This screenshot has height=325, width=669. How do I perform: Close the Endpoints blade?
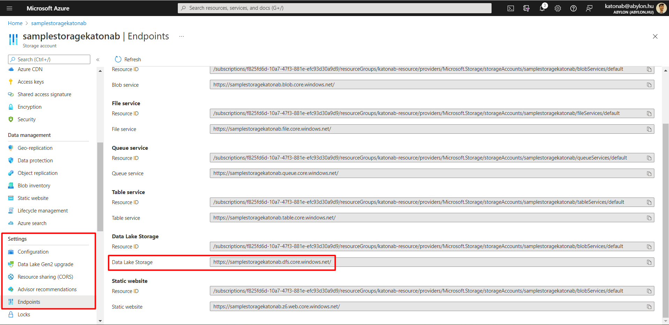[x=655, y=36]
